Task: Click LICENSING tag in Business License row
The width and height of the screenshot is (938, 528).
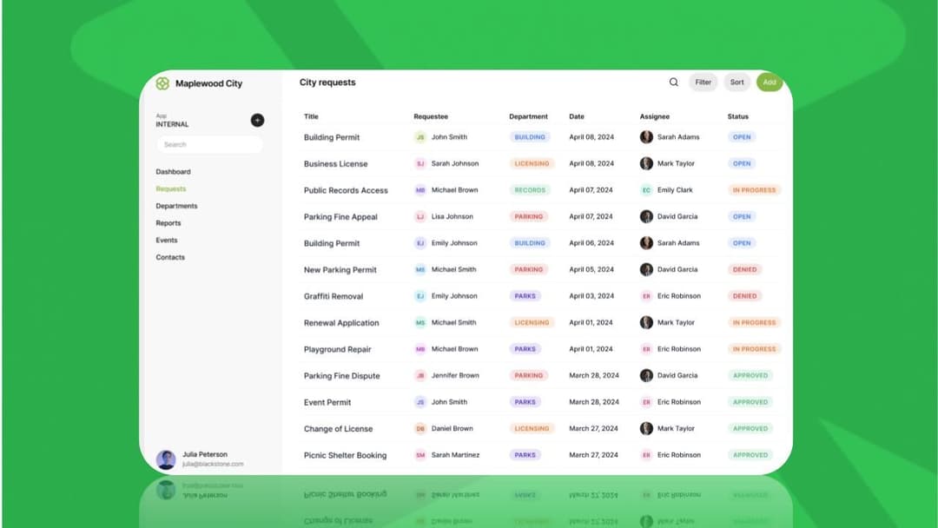Action: pyautogui.click(x=532, y=163)
